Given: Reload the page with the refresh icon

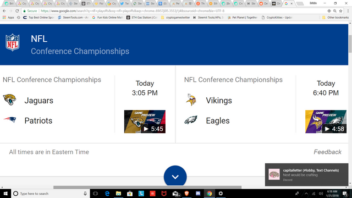Looking at the screenshot, I should point(17,11).
